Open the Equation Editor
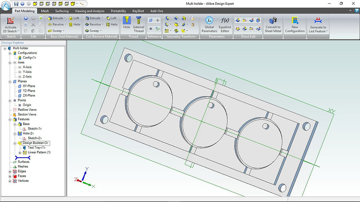The width and height of the screenshot is (360, 202). pos(225,24)
